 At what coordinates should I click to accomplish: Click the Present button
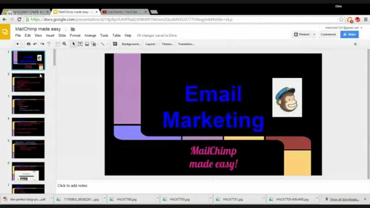pos(302,34)
